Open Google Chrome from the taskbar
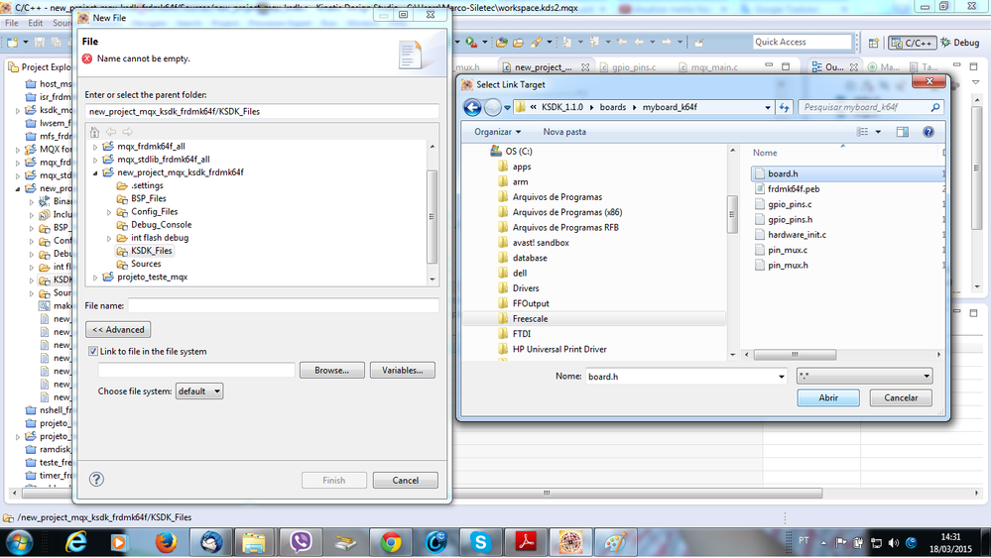 391,542
